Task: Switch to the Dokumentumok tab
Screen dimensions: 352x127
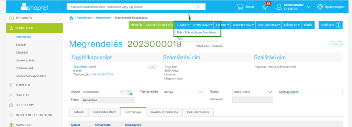Action: point(198,112)
